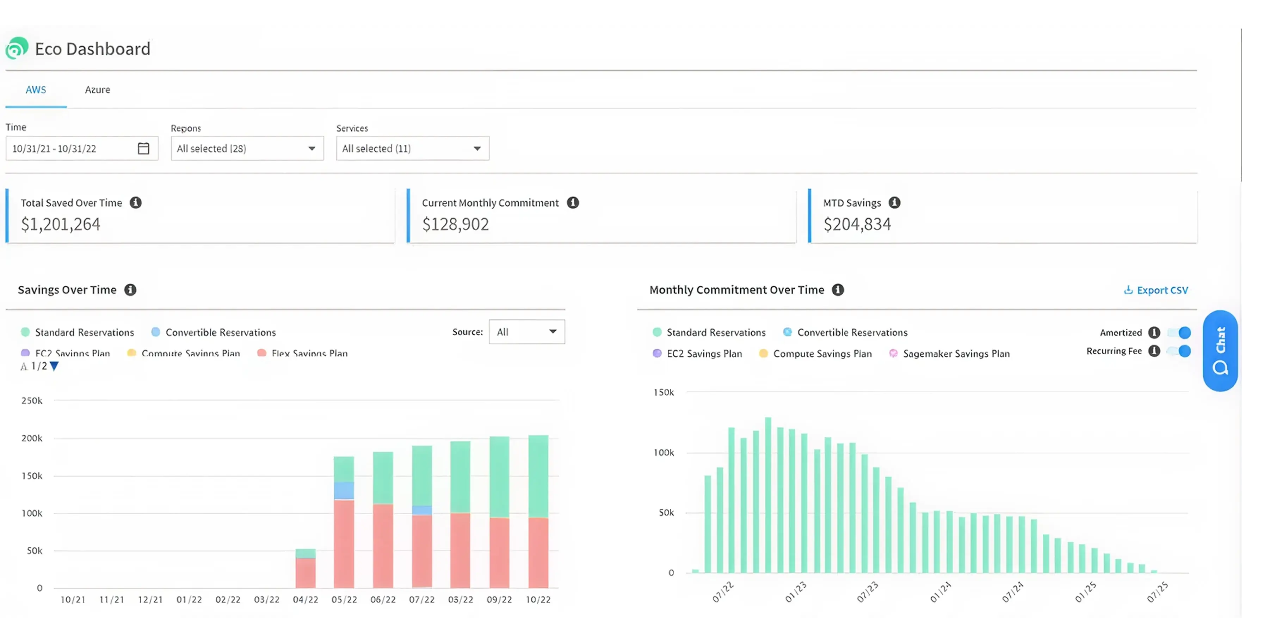Change the Source dropdown from All

526,332
